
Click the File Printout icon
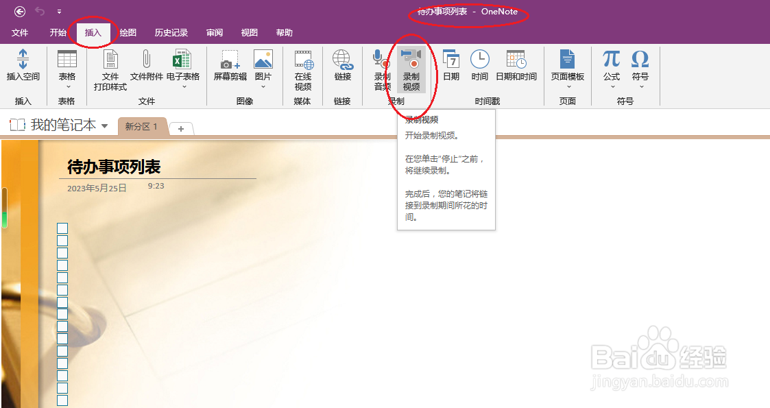coord(110,59)
